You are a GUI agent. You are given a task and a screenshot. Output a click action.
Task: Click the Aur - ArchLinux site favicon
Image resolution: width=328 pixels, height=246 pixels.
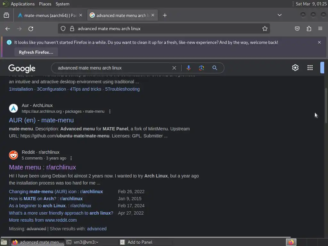click(x=13, y=108)
